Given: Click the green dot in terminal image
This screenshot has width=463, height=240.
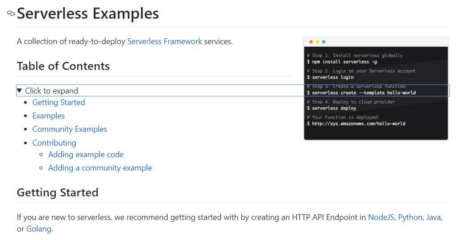Looking at the screenshot, I should 324,42.
